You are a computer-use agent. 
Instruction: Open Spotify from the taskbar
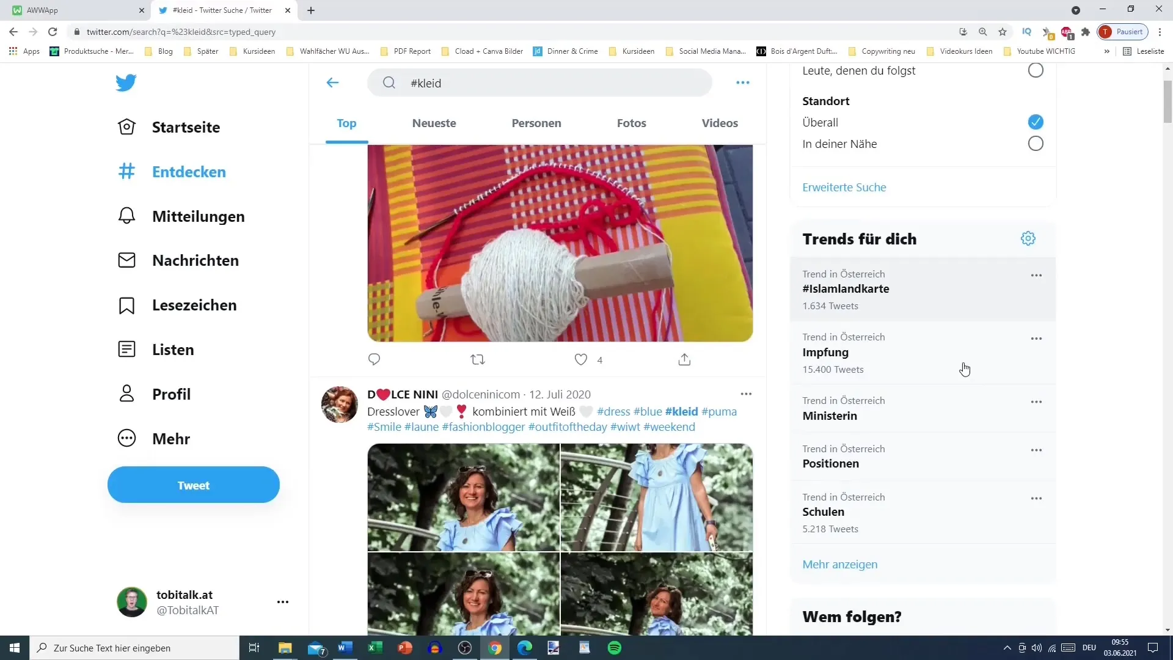[615, 648]
